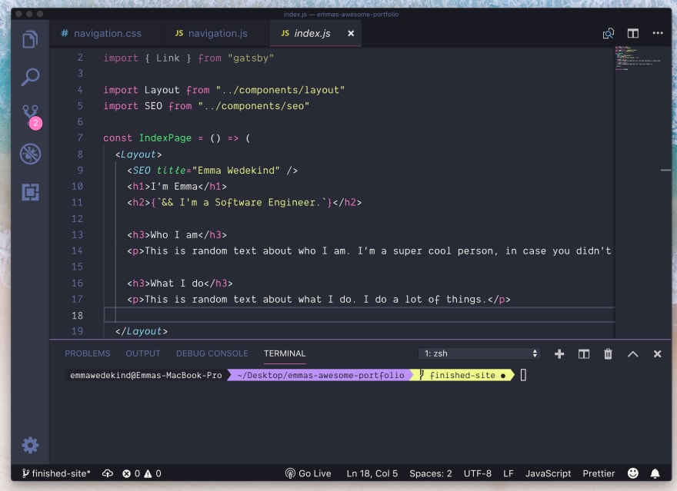Place cursor on empty line 18

[359, 315]
